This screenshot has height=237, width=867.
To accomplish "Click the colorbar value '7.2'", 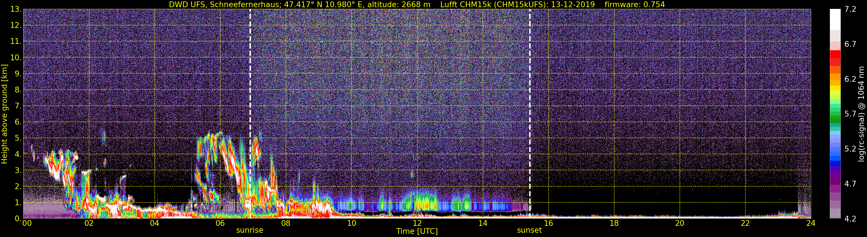I will tap(850, 9).
